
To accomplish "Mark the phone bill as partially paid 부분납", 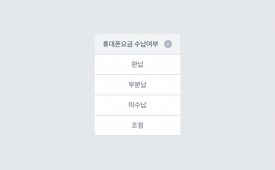I will [x=137, y=85].
